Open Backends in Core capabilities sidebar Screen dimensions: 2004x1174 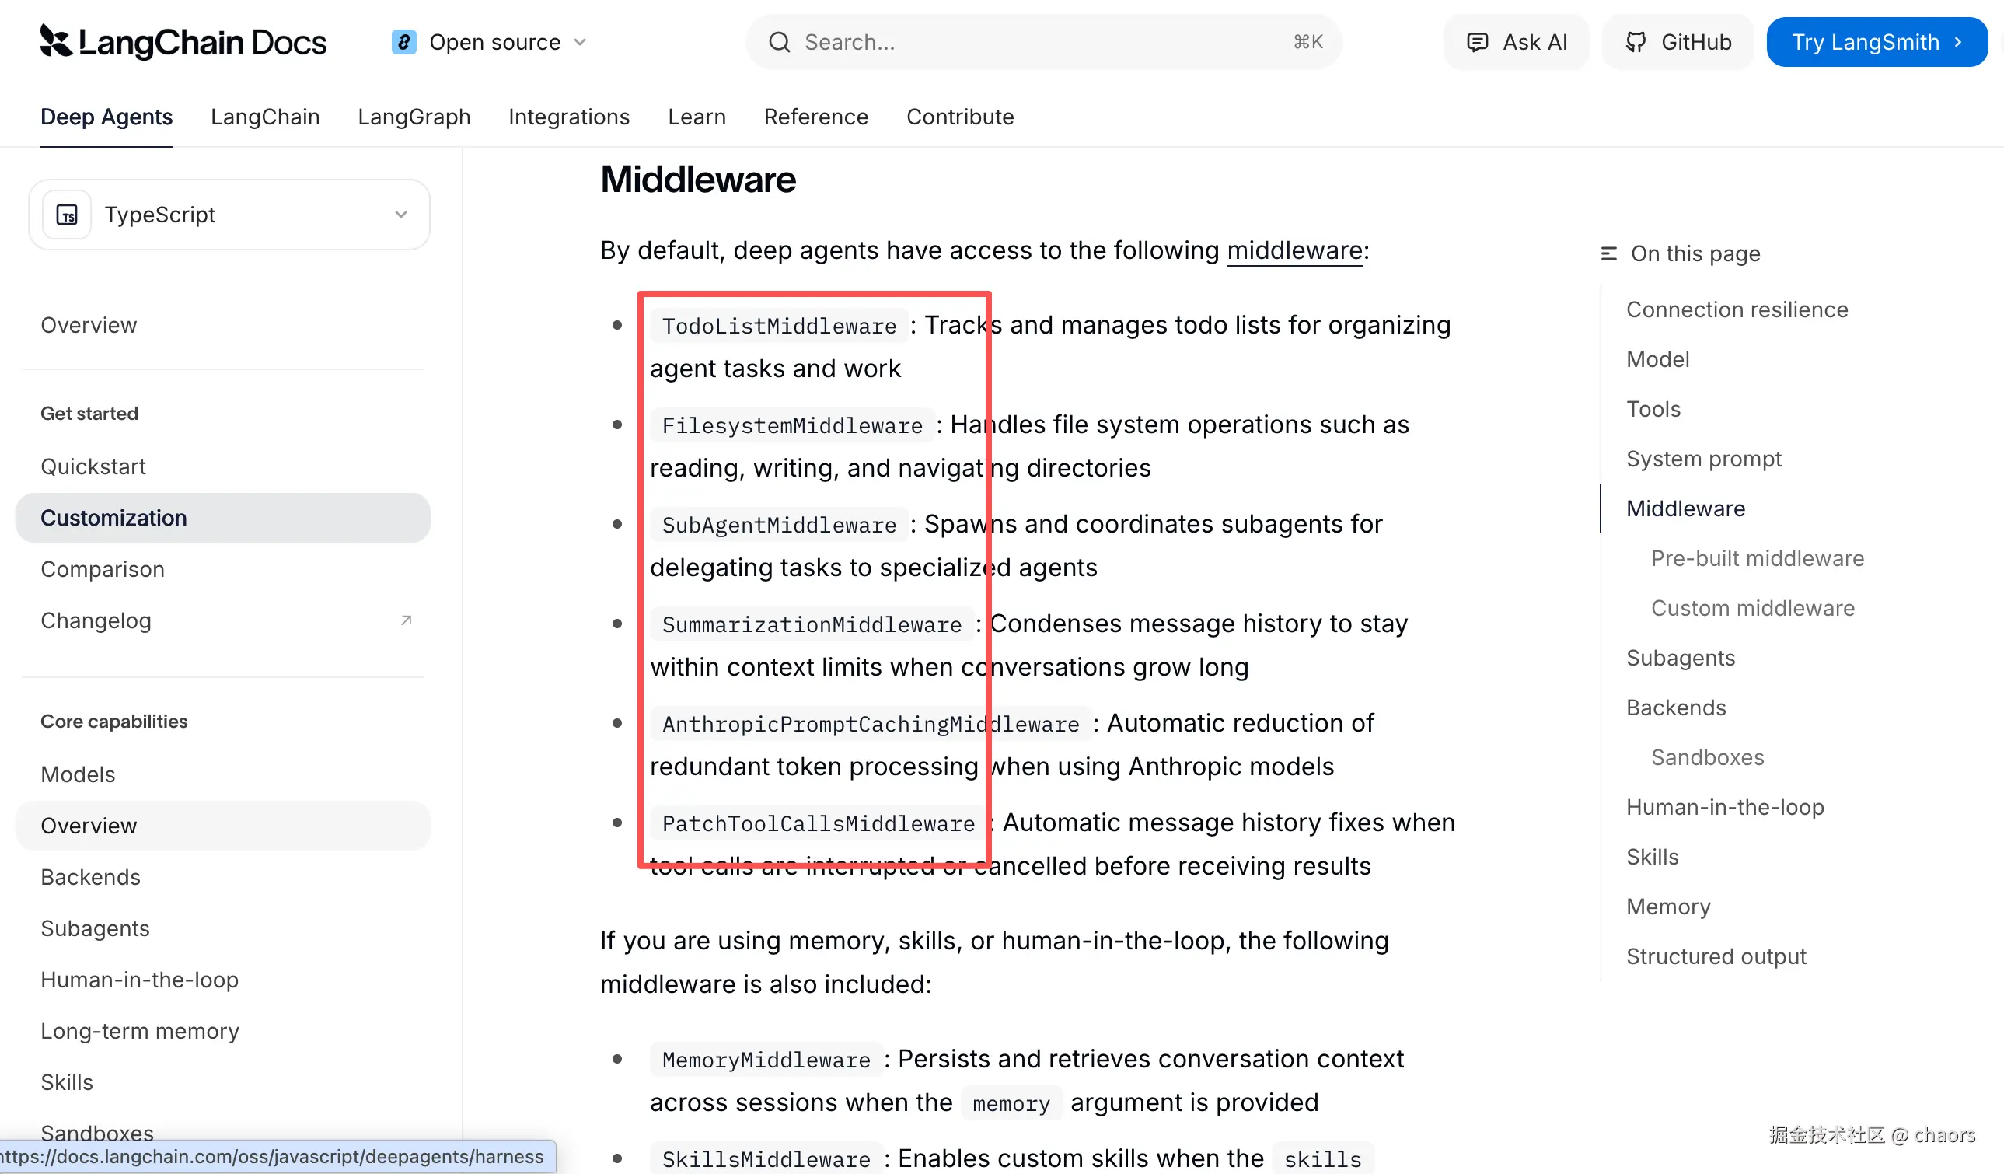coord(91,876)
